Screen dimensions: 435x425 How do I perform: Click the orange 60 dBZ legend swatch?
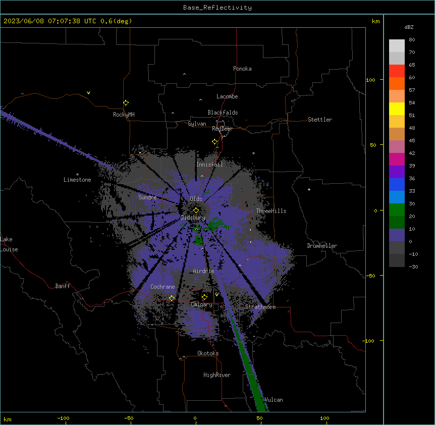397,84
